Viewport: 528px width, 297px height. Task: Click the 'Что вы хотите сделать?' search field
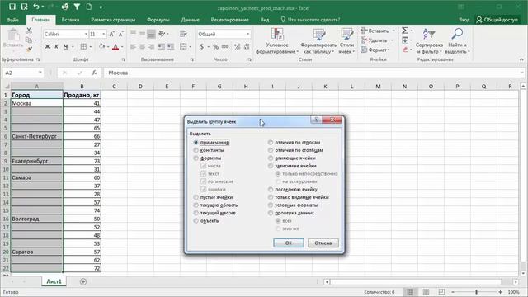pos(310,20)
